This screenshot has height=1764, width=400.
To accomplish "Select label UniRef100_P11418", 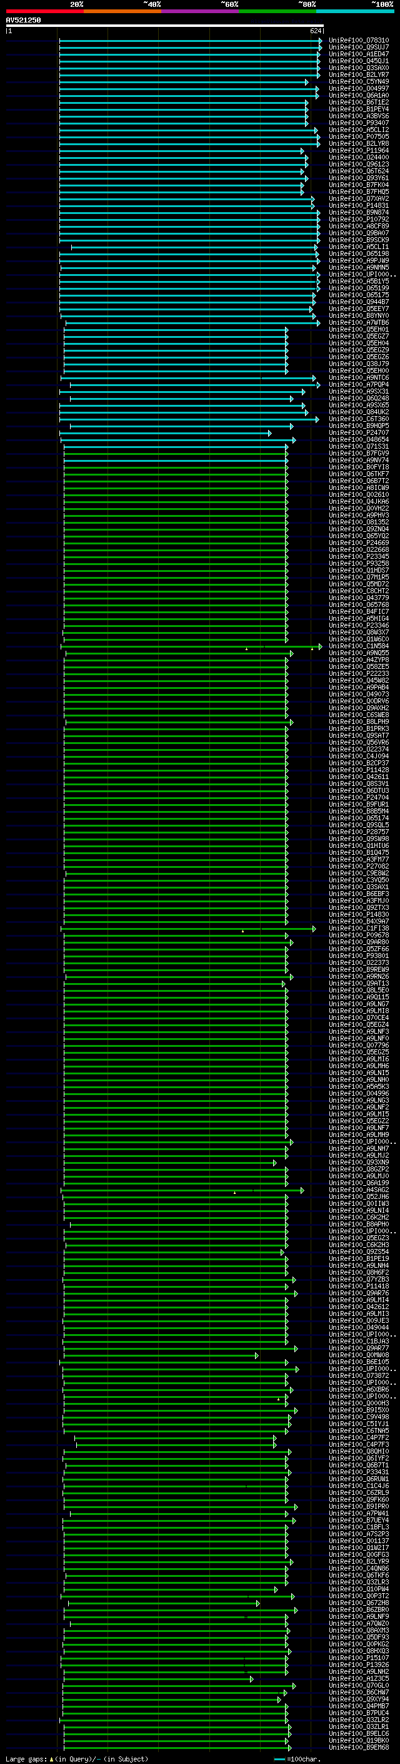I will pos(359,1287).
